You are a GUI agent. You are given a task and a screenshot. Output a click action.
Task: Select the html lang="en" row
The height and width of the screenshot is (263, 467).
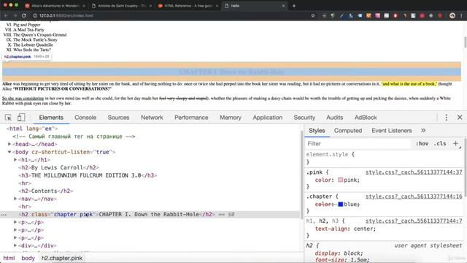(x=32, y=129)
